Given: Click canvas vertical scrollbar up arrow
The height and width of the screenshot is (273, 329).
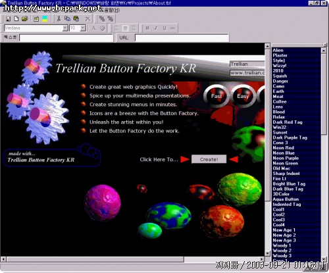Looking at the screenshot, I should coord(267,46).
